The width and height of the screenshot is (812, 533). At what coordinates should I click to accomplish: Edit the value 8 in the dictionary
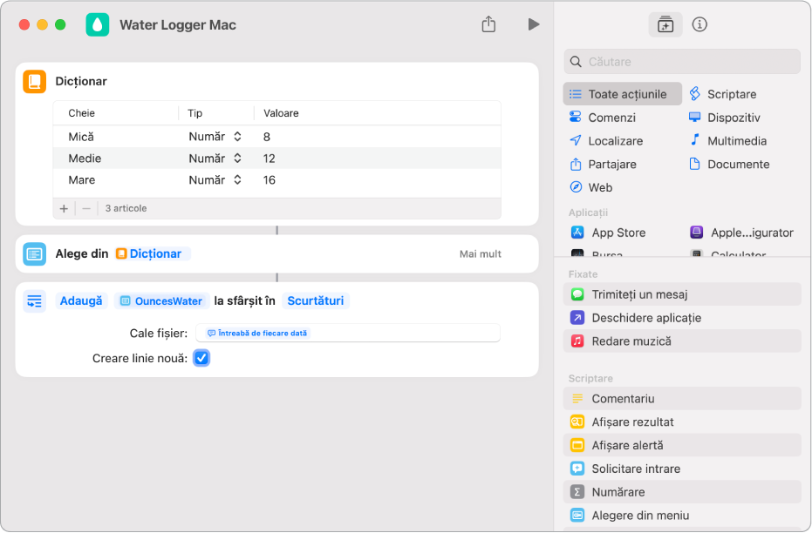coord(267,137)
